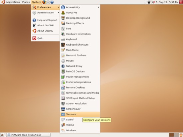Screen dimensions: 183x137
Task: Open the mail envelope launcher icon
Action: click(48, 2)
